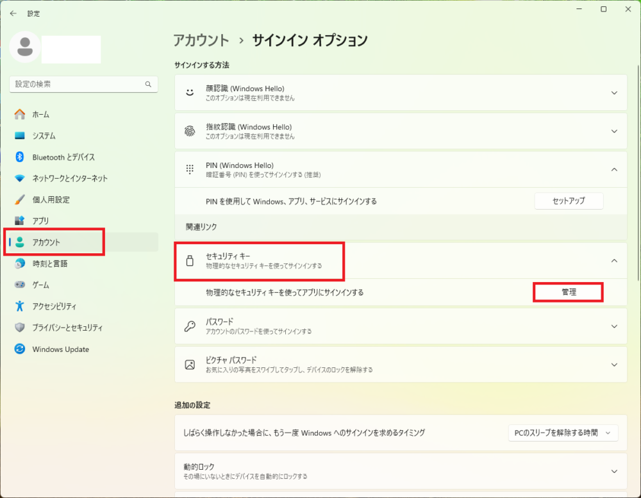Collapse the セキュリティ キー section
The image size is (641, 498).
[x=613, y=261]
